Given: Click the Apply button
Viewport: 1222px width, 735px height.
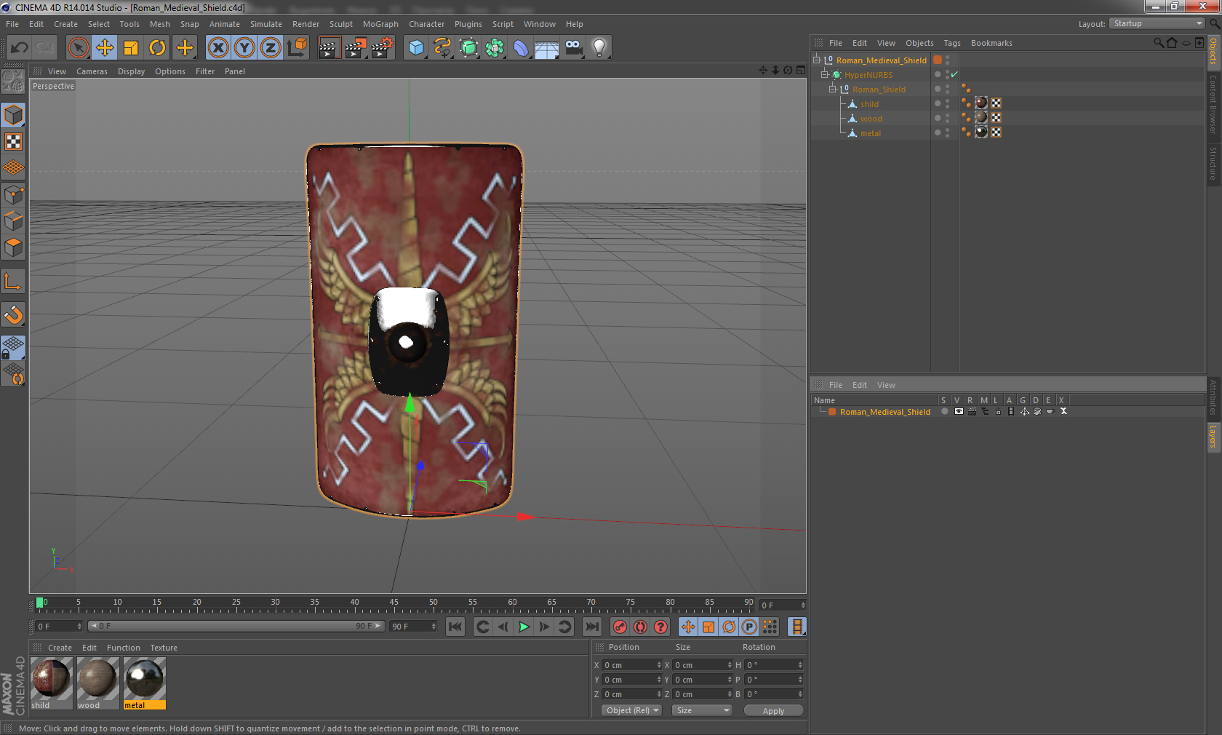Looking at the screenshot, I should click(x=773, y=711).
